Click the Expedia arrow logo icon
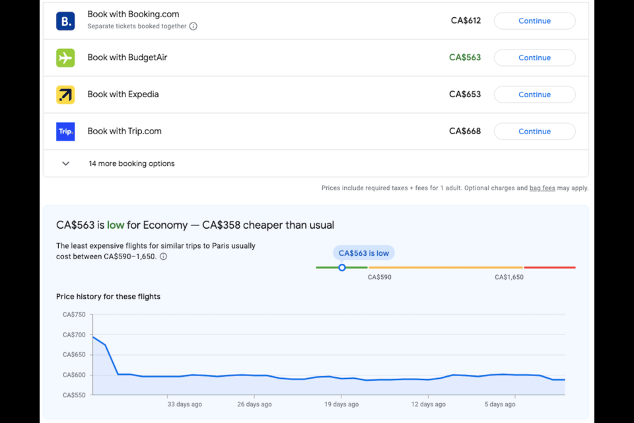This screenshot has height=423, width=634. click(x=65, y=95)
